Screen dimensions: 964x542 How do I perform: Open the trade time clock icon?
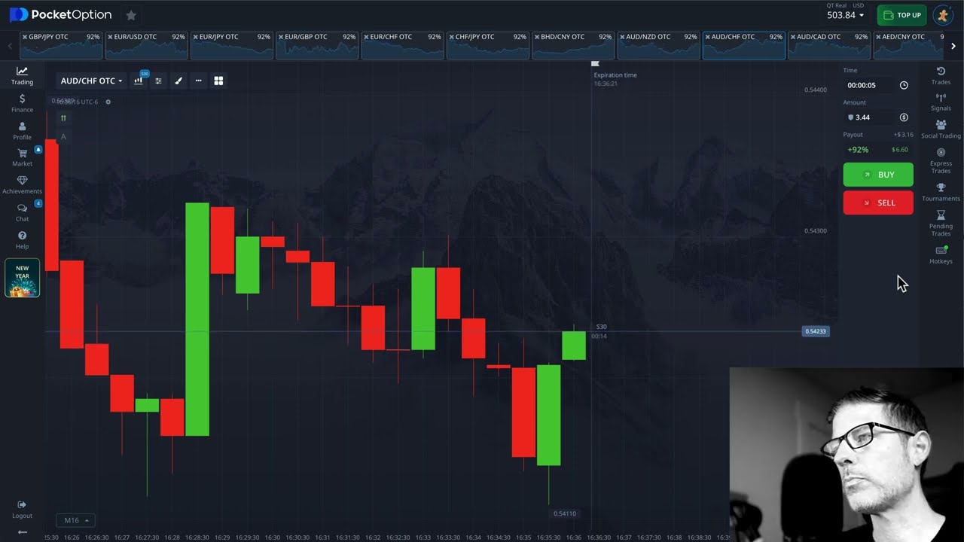[x=904, y=85]
